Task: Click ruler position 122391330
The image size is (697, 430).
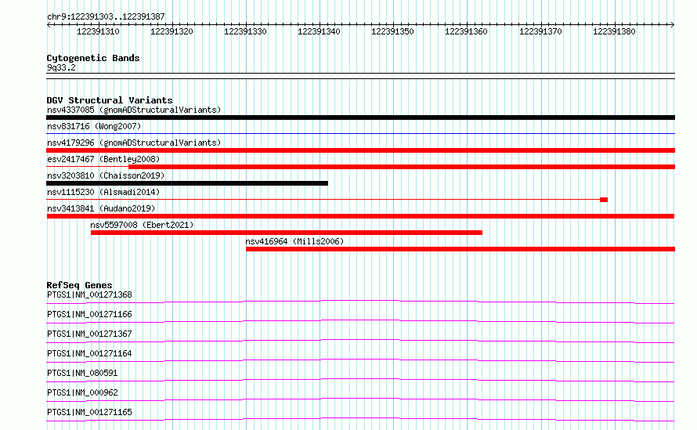Action: pyautogui.click(x=245, y=31)
